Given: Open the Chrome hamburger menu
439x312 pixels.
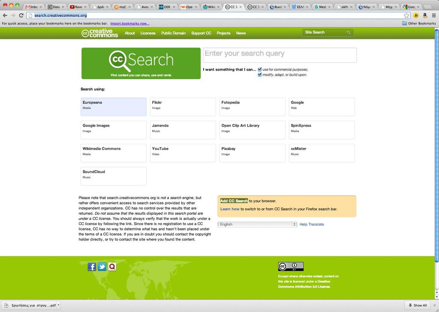Looking at the screenshot, I should 434,16.
